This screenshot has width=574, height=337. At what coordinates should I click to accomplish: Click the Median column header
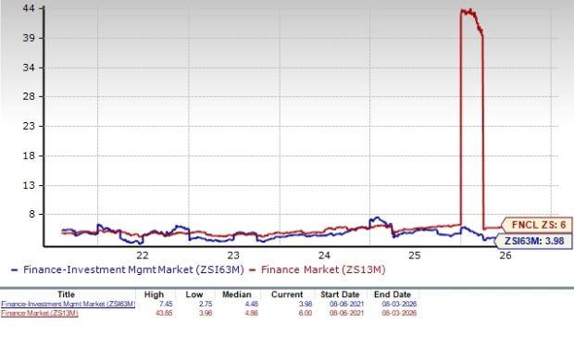237,294
